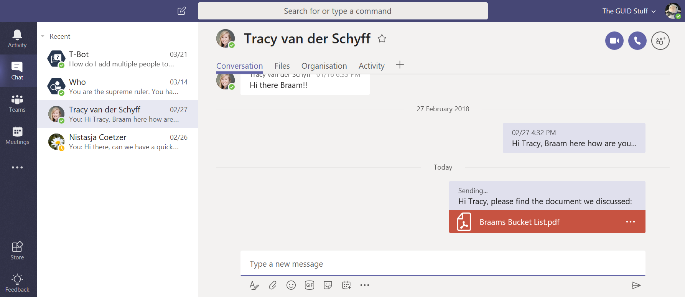Image resolution: width=685 pixels, height=297 pixels.
Task: Open The GUID Stuff organization dropdown
Action: (x=629, y=11)
